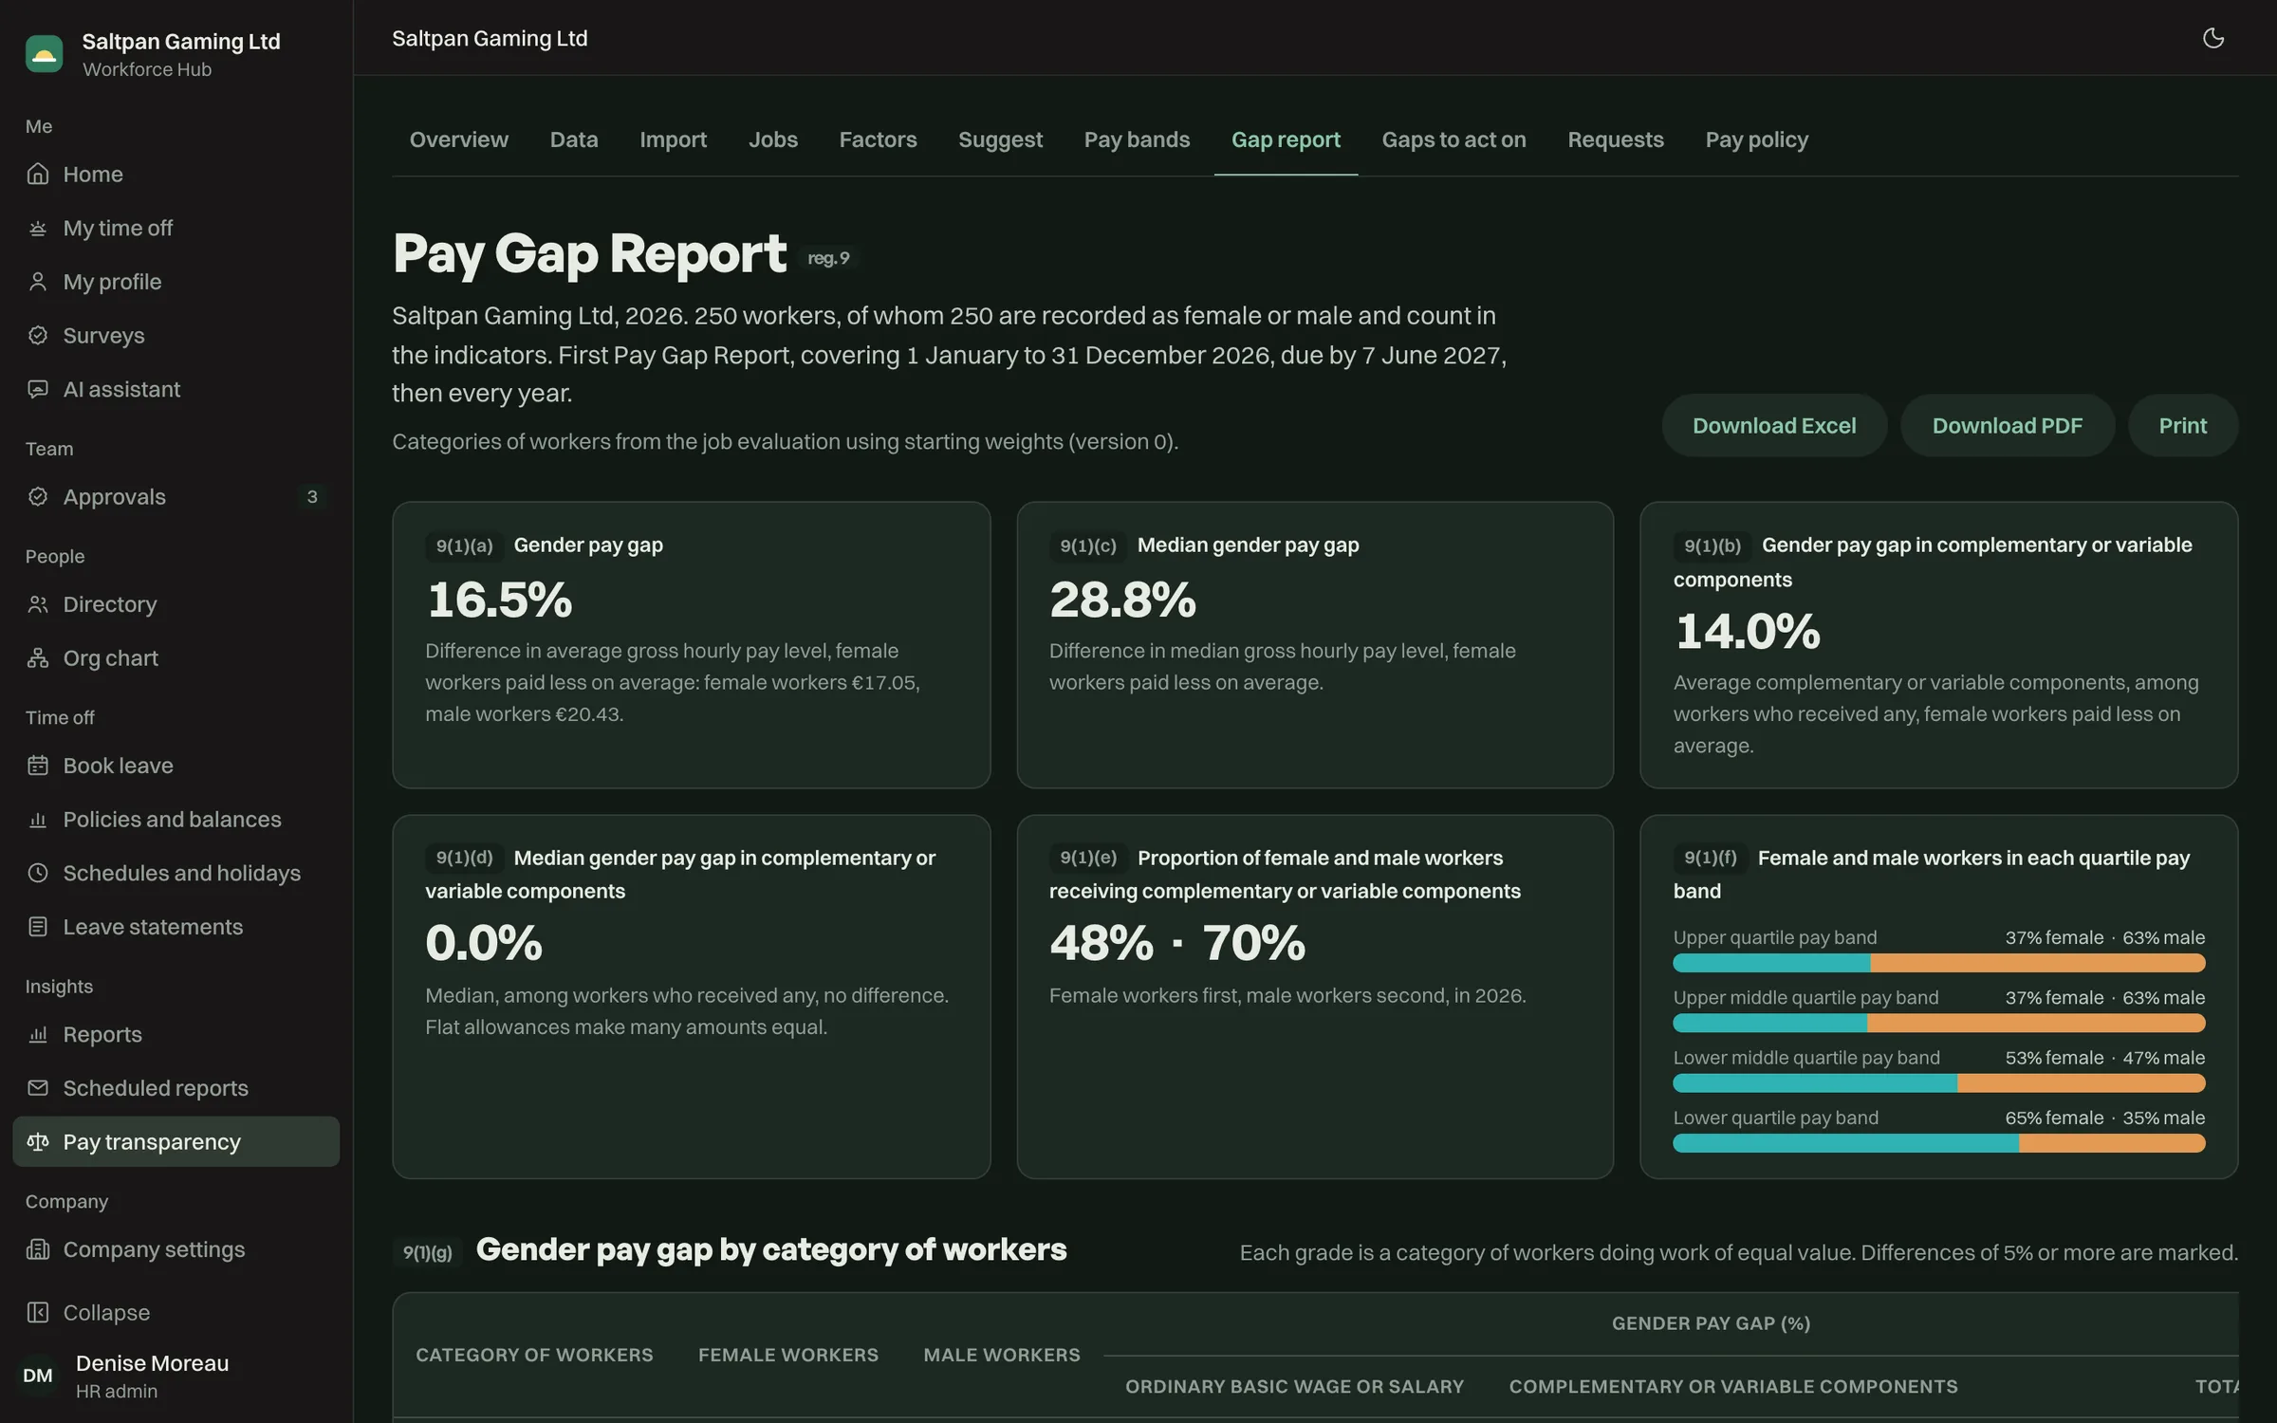Click the Male Workers column header

(x=1002, y=1355)
